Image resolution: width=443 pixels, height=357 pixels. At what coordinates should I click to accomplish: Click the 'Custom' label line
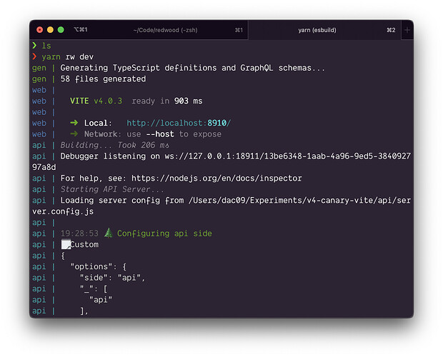coord(84,244)
